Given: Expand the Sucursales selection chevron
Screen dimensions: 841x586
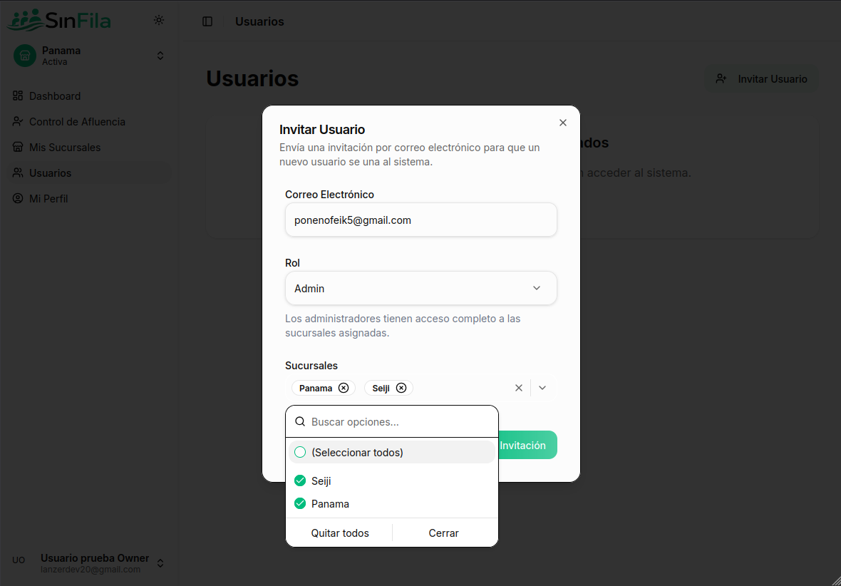Looking at the screenshot, I should [542, 387].
